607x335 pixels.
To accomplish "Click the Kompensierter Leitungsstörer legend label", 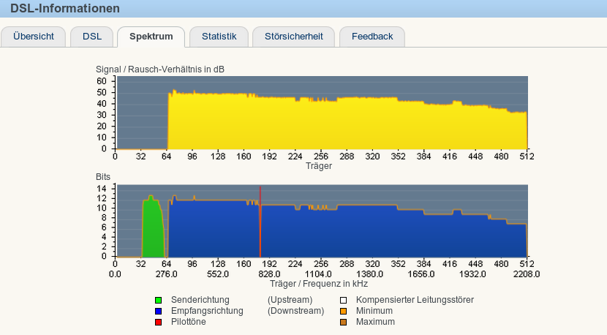I will click(415, 300).
